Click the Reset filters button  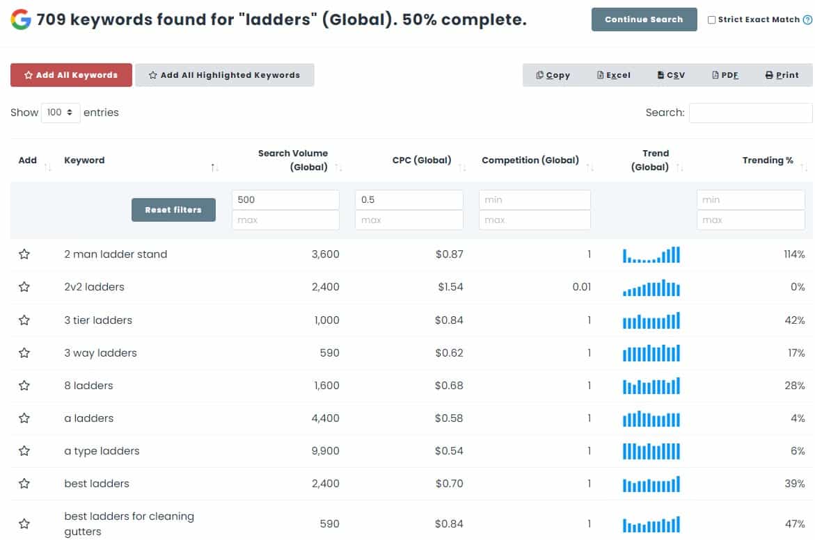tap(173, 209)
